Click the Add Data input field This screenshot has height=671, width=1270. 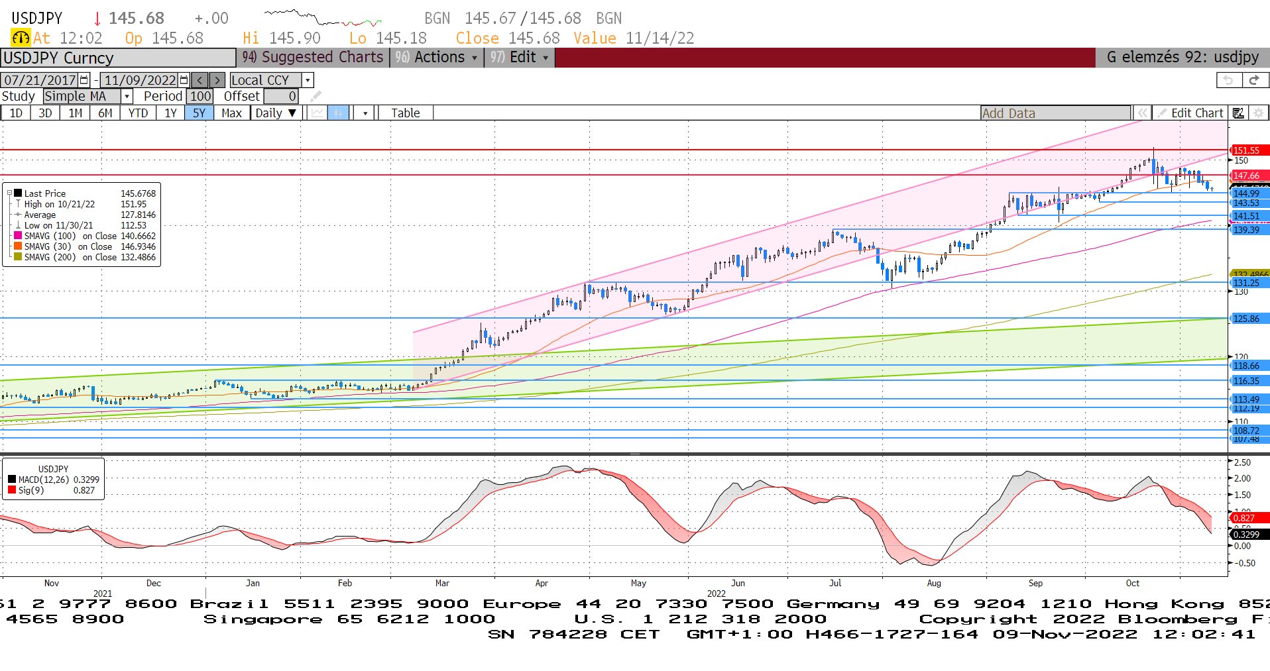tap(1056, 113)
